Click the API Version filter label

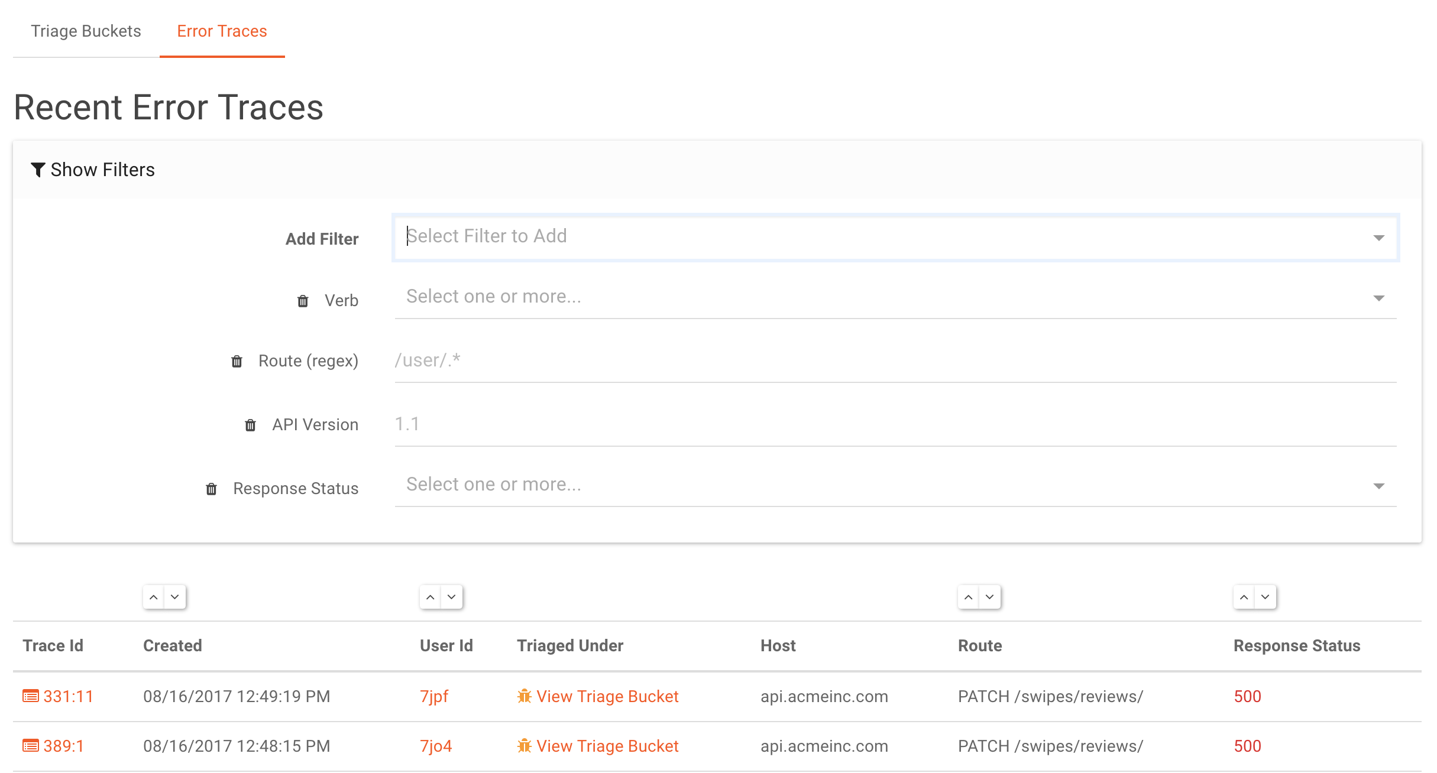(315, 424)
